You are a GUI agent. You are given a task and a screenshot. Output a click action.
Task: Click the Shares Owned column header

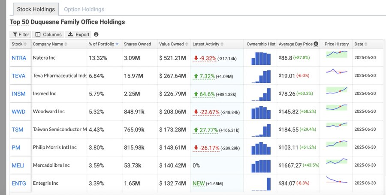pyautogui.click(x=137, y=44)
